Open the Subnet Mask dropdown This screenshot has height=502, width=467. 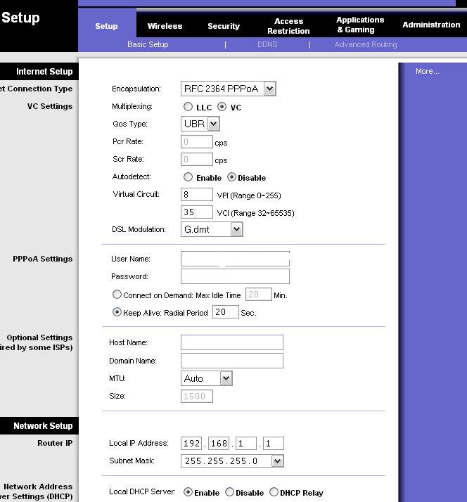232,461
